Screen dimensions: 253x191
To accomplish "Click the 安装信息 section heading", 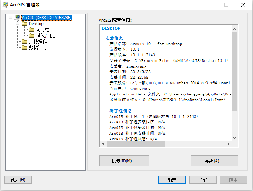I will 114,38.
